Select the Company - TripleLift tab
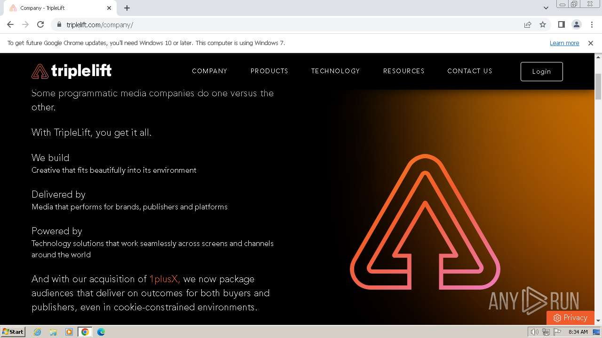 (x=60, y=8)
